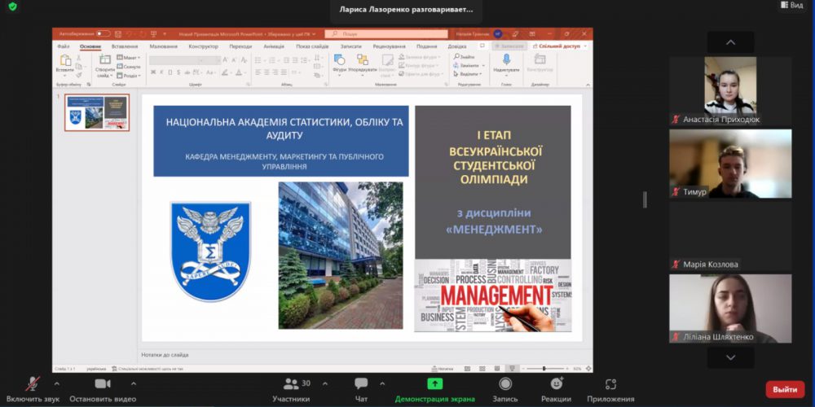Select slide 1 thumbnail in the slide panel

[x=97, y=112]
